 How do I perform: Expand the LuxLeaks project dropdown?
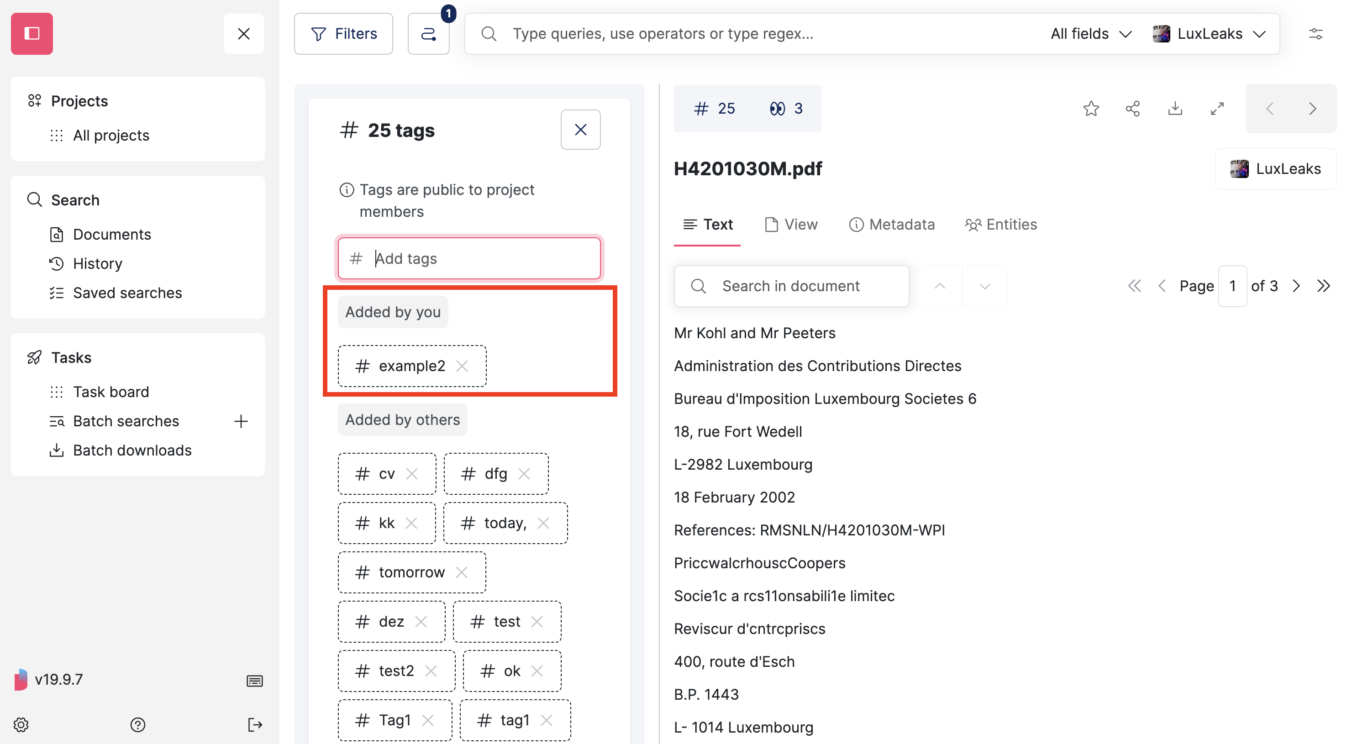[1210, 33]
